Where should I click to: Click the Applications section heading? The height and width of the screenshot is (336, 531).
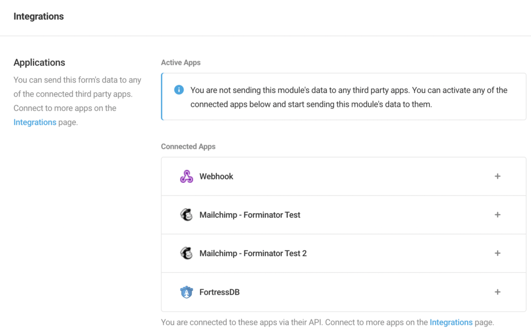click(39, 63)
